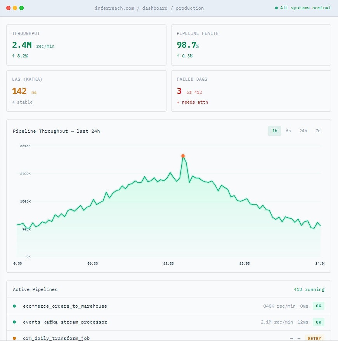Open the Pipeline Health 98.7% card
This screenshot has height=341, width=338.
coord(251,45)
